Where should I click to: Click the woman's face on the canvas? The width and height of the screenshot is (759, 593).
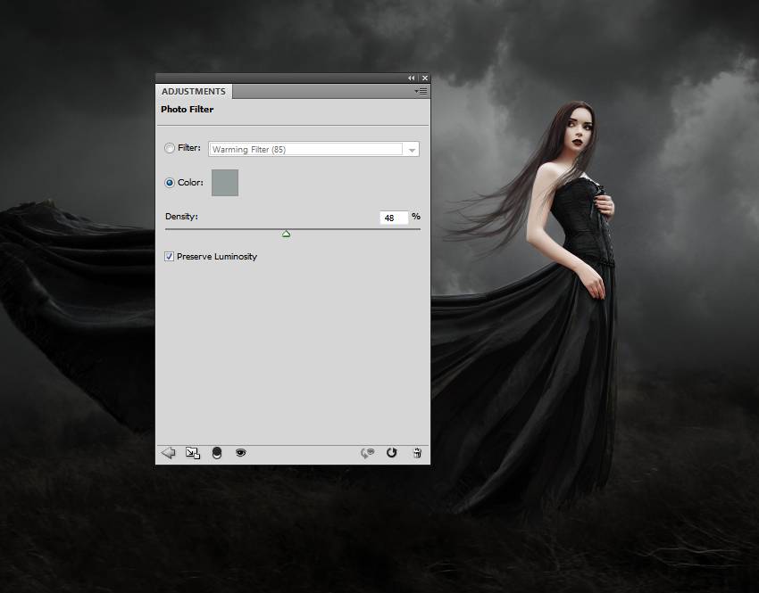coord(570,134)
